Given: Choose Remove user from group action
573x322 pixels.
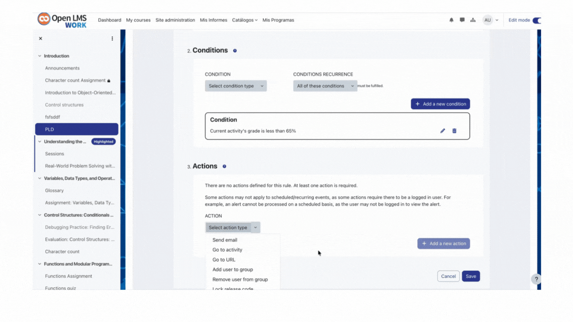Looking at the screenshot, I should pyautogui.click(x=240, y=279).
